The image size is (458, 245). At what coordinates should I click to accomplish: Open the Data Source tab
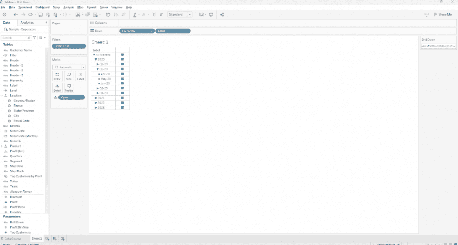coord(11,239)
